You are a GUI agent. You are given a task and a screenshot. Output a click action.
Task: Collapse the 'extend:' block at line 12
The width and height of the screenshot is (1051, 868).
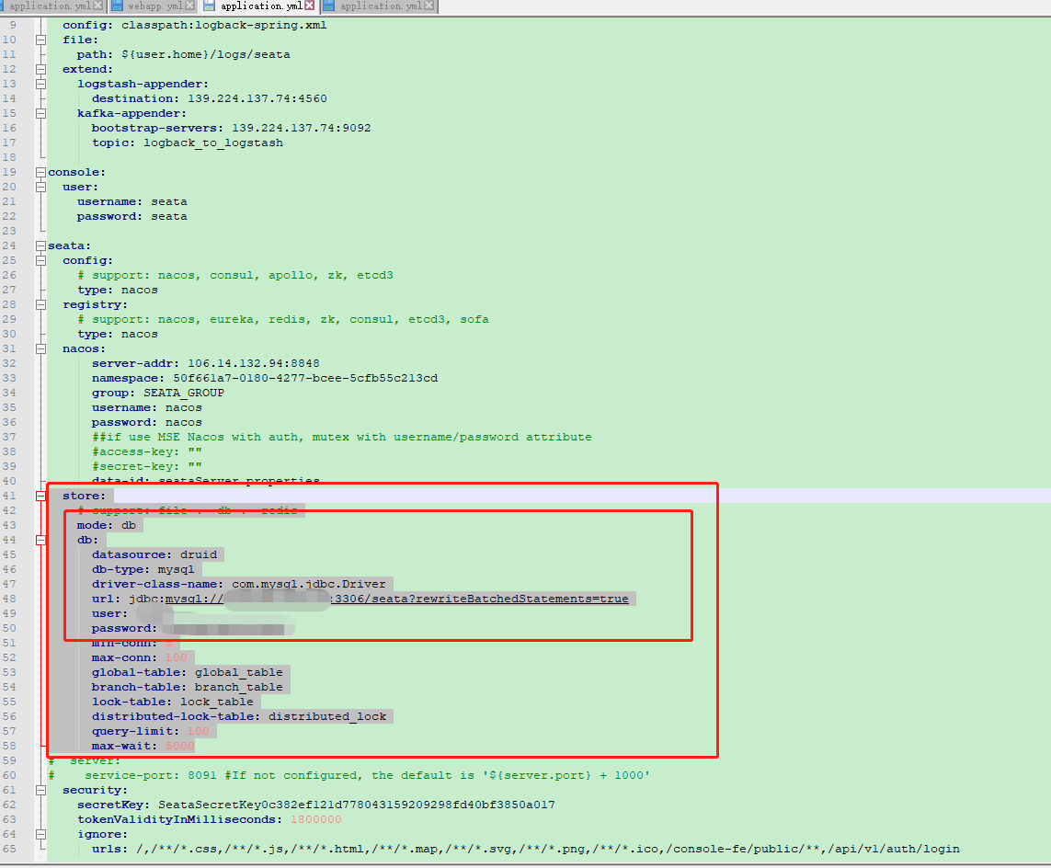(x=40, y=69)
